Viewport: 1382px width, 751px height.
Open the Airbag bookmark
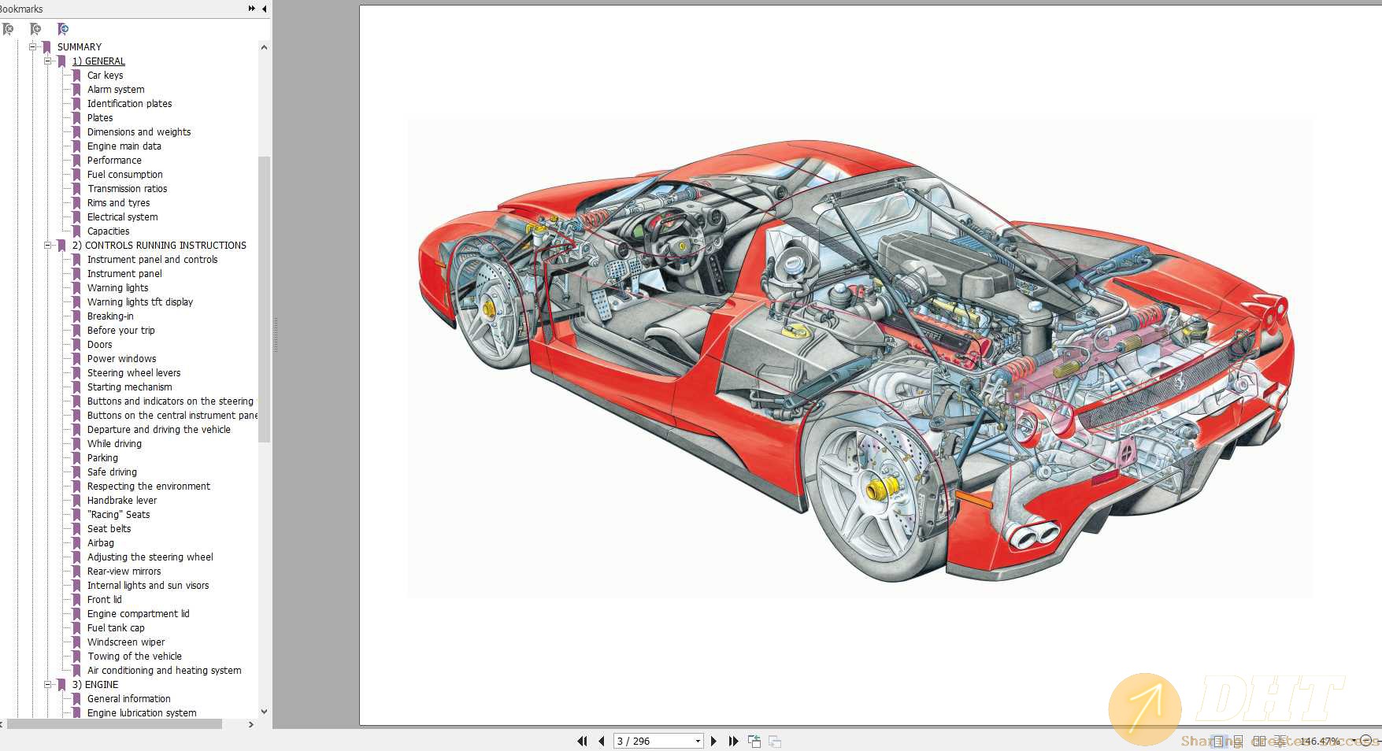100,542
